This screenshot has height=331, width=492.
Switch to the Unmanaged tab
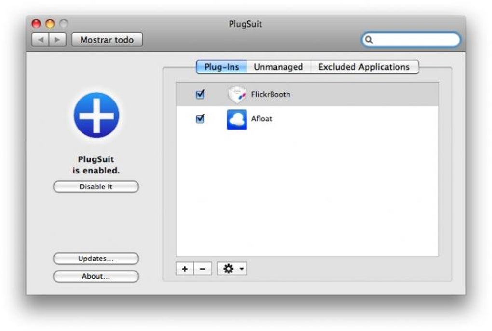click(x=278, y=67)
